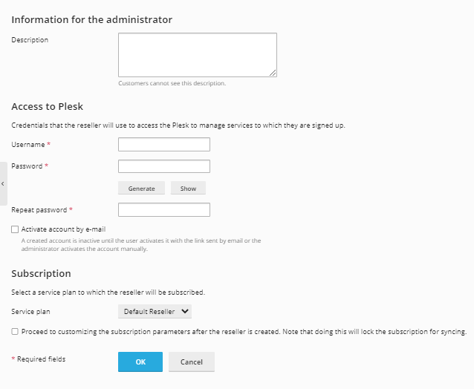Screen dimensions: 474x389
Task: Click into the Username field
Action: (x=163, y=145)
